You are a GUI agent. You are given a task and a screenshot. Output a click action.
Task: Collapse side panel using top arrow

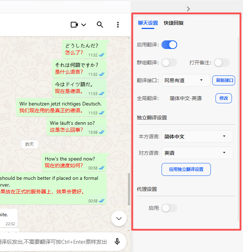tap(188, 9)
